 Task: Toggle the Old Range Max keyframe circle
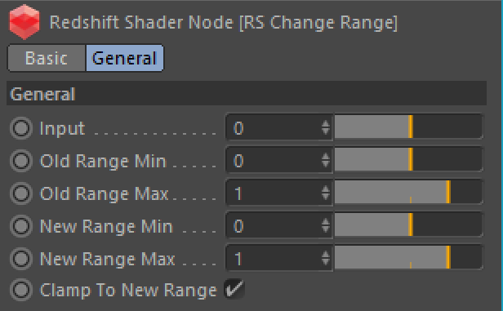(21, 193)
